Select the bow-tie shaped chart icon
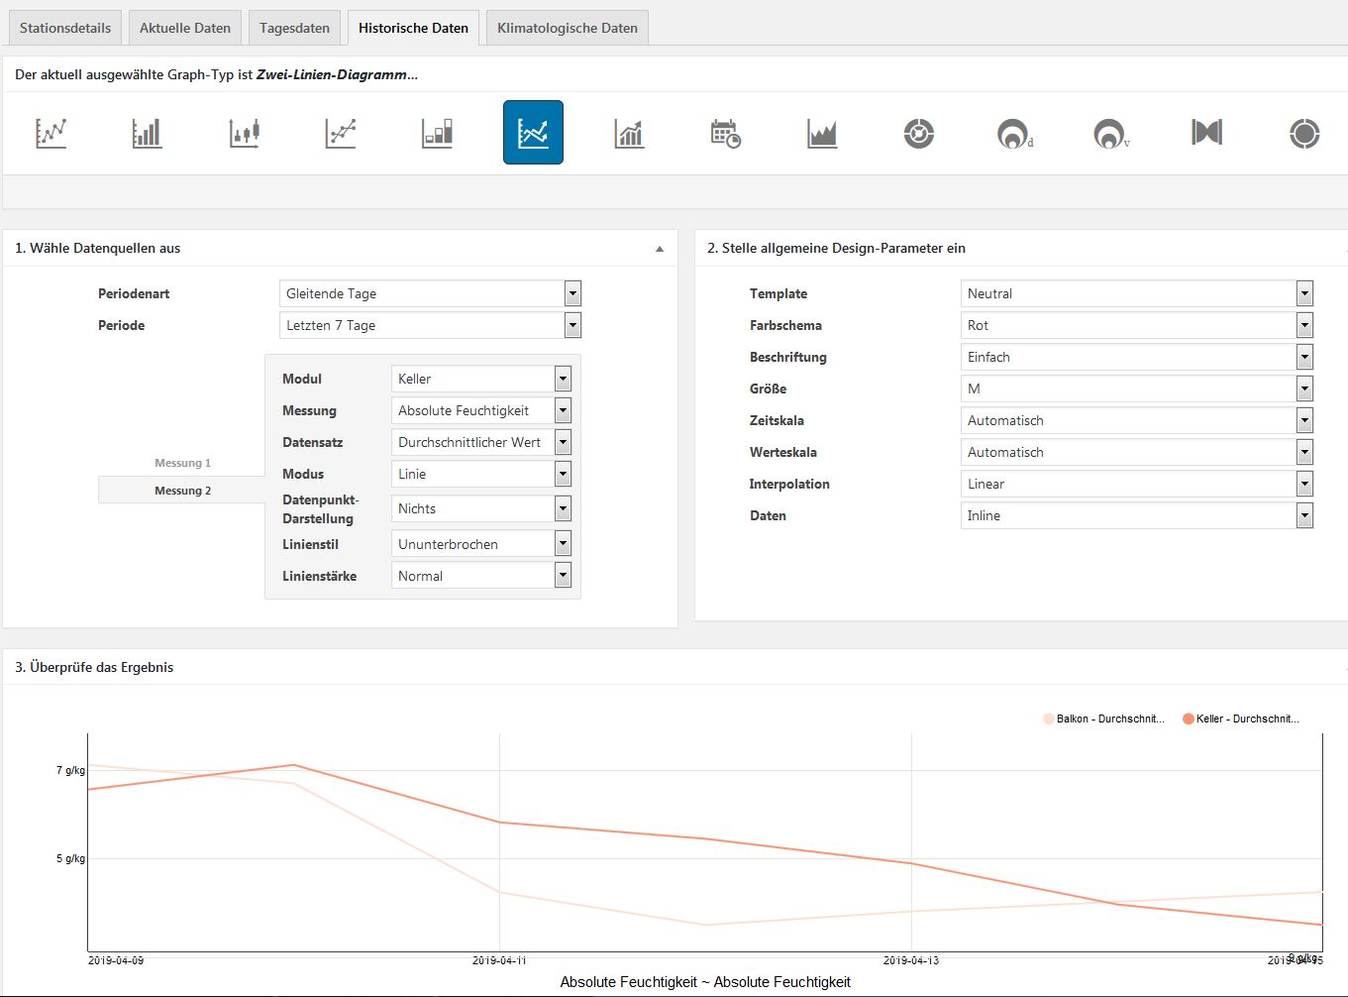The image size is (1348, 997). coord(1207,133)
